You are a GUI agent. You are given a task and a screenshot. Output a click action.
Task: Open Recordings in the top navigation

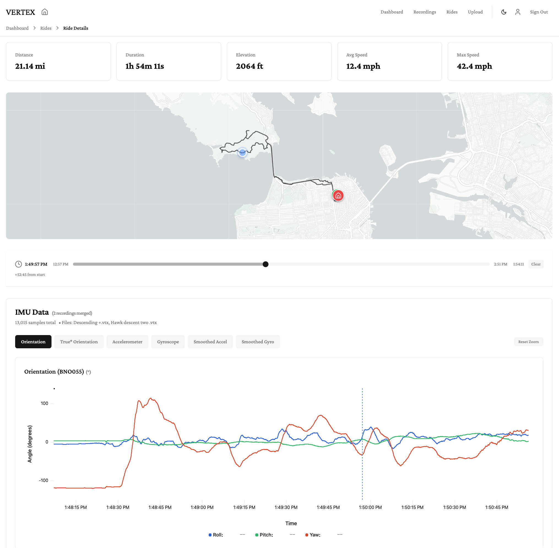click(424, 12)
